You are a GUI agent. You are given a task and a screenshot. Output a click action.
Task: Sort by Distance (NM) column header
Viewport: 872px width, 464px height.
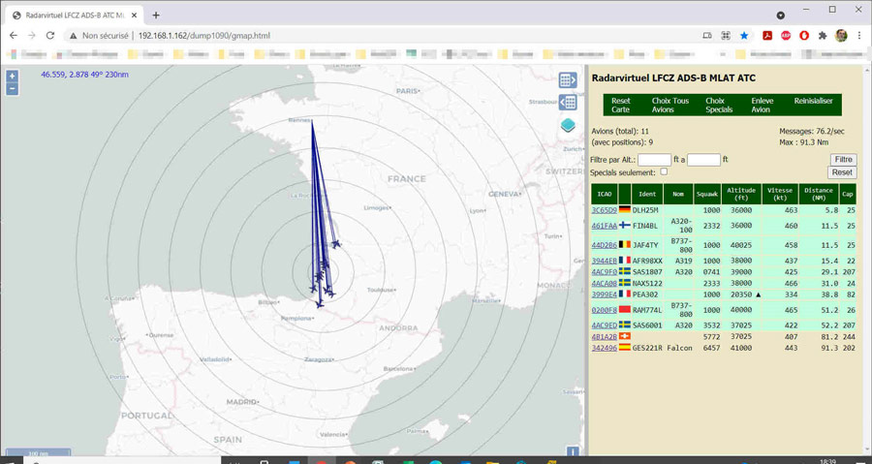819,194
